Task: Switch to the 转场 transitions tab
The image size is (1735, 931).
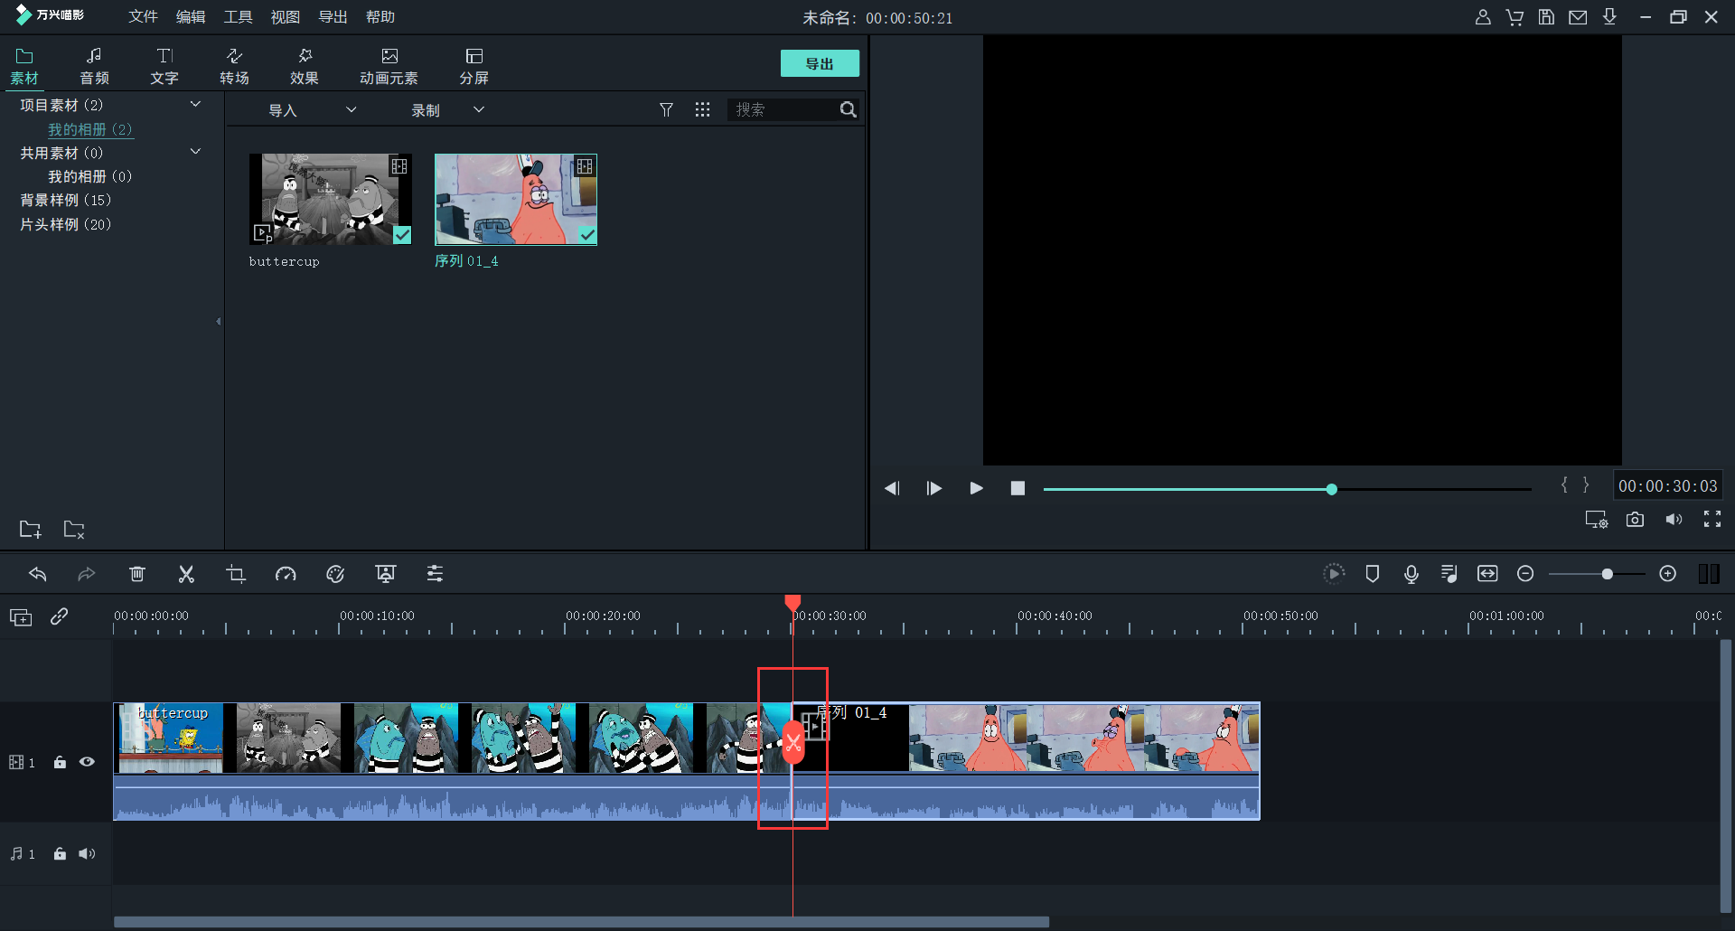Action: click(234, 66)
